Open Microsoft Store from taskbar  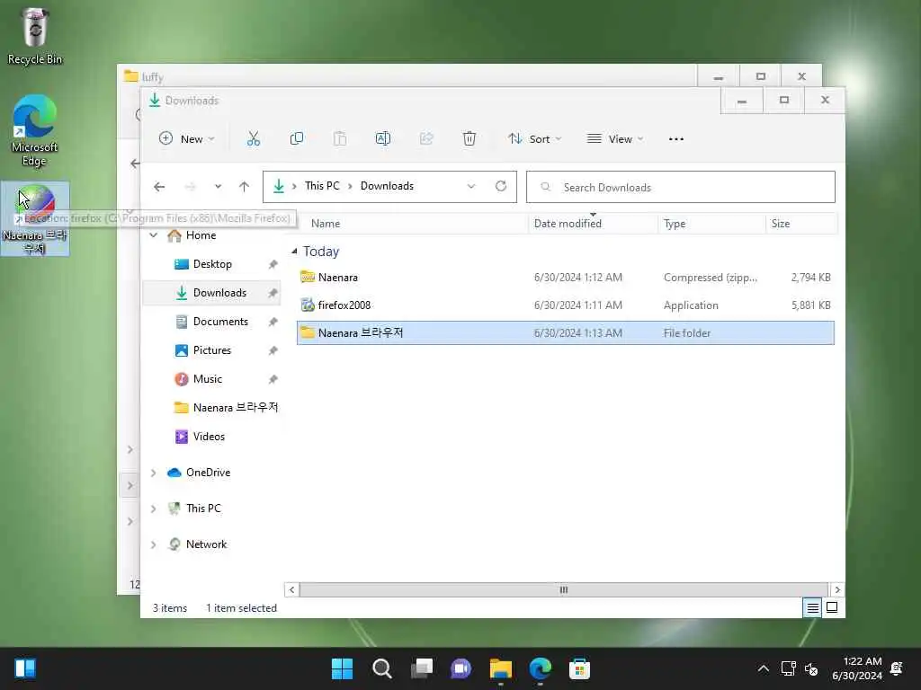tap(579, 668)
